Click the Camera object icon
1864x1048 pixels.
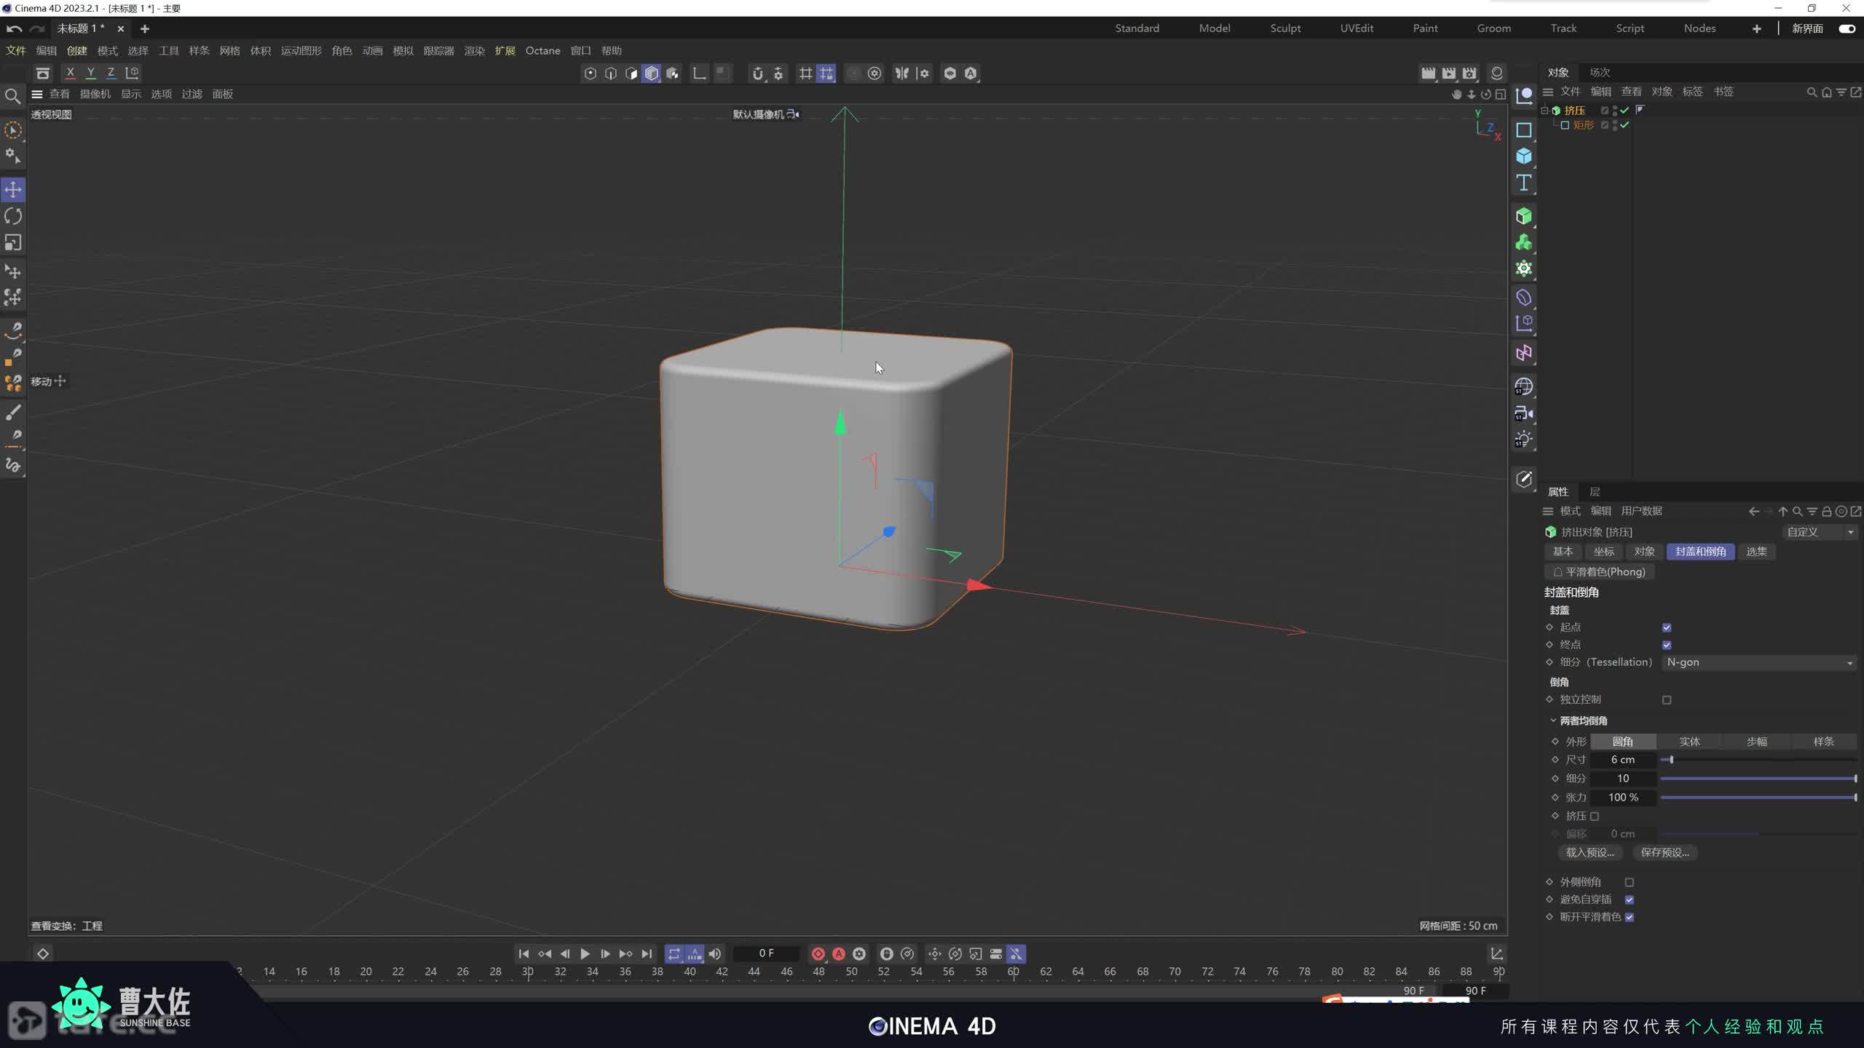[x=1523, y=413]
